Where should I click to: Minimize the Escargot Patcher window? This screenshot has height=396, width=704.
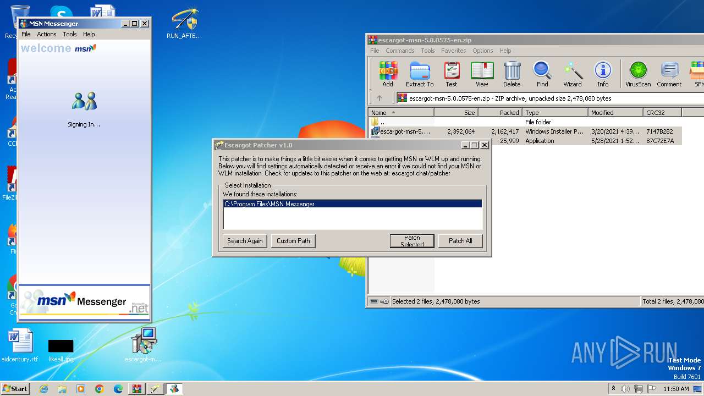click(x=465, y=145)
